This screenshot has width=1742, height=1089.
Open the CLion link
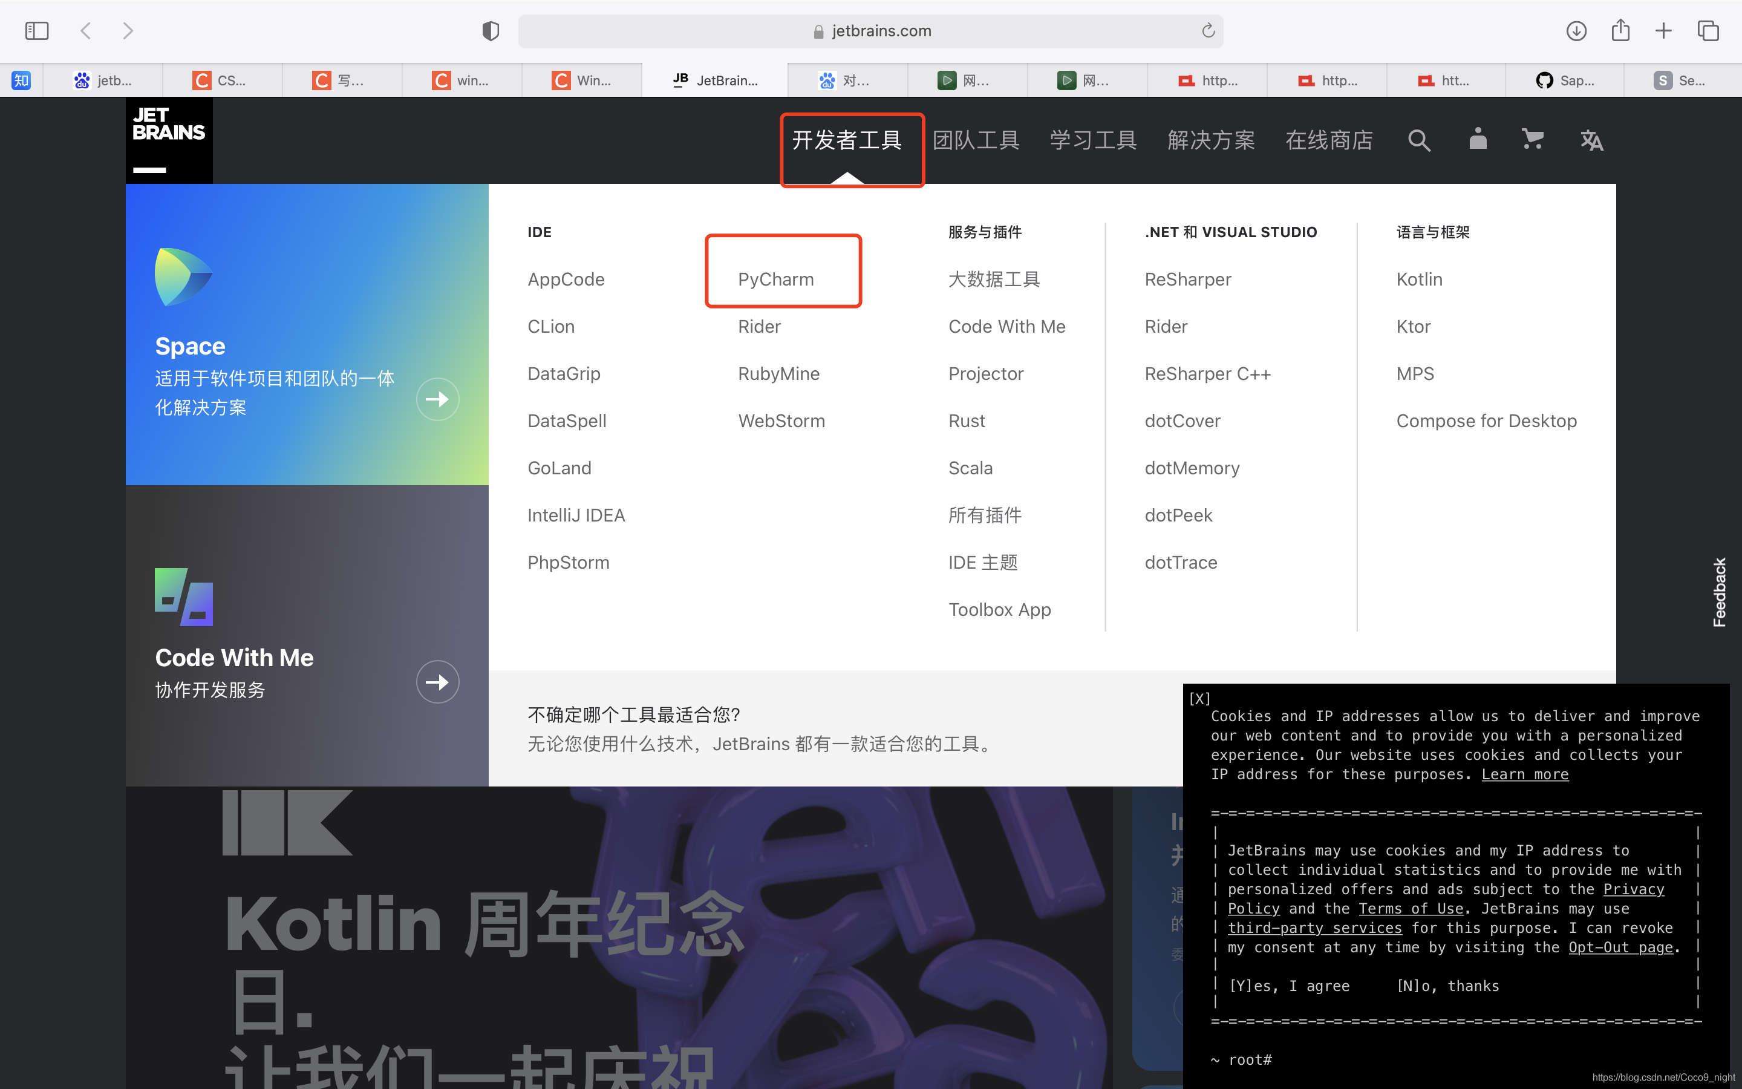pyautogui.click(x=550, y=326)
